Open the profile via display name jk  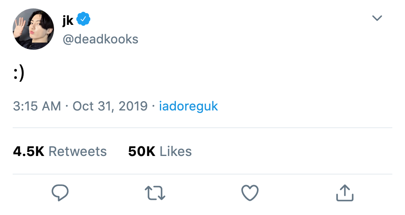pyautogui.click(x=68, y=20)
